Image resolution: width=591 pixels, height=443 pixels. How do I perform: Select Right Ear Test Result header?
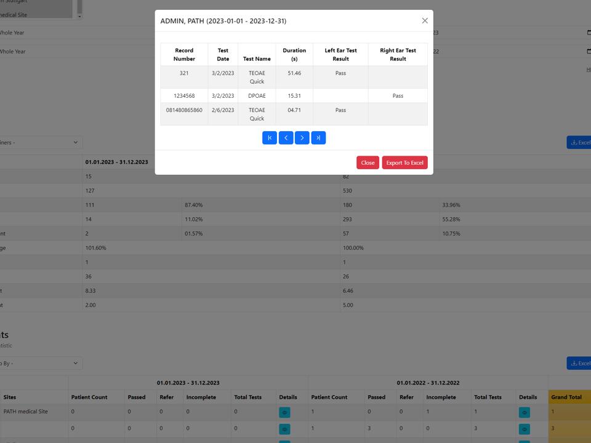pyautogui.click(x=398, y=55)
